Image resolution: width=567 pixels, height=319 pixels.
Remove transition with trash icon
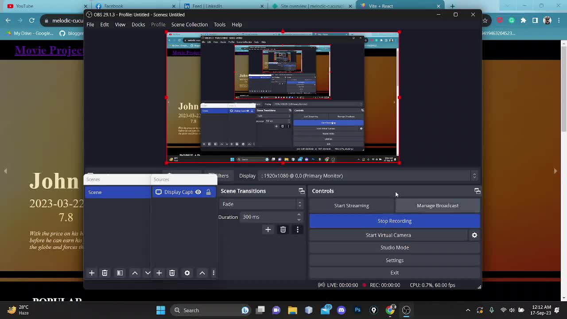click(283, 230)
